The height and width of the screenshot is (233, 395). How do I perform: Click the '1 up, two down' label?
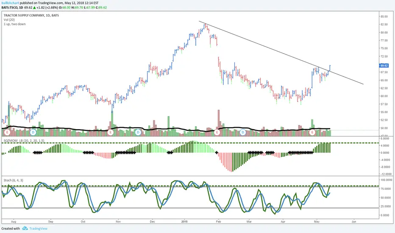pos(14,24)
